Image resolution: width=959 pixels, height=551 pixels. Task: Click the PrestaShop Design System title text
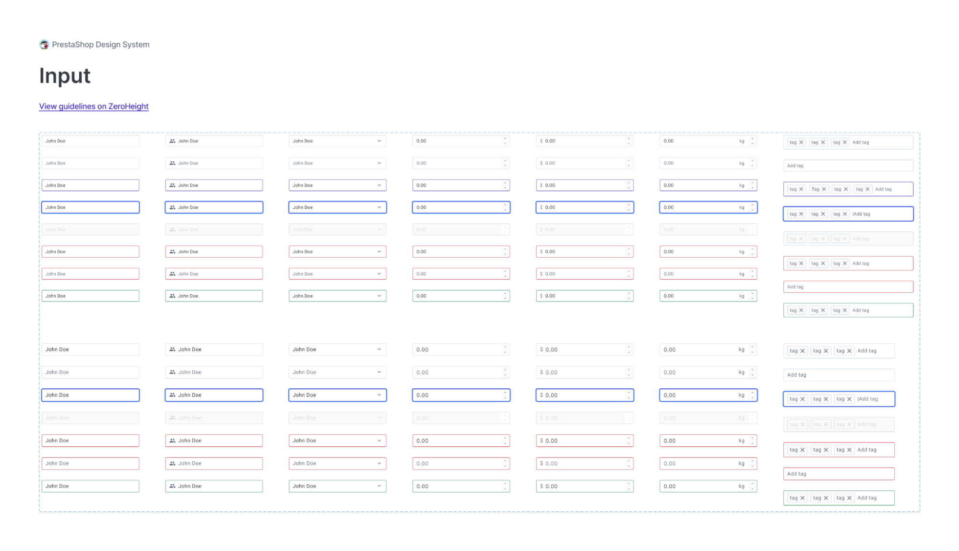100,45
